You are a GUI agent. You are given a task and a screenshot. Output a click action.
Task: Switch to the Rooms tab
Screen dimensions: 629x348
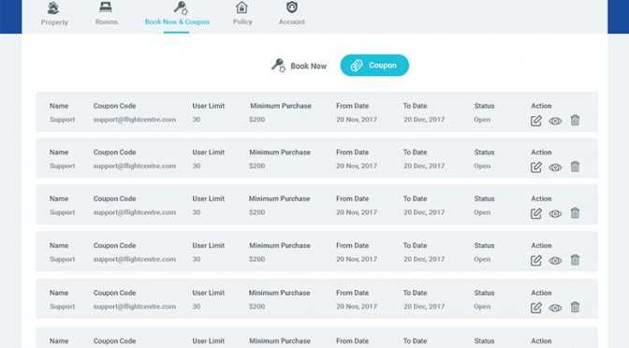[x=107, y=14]
